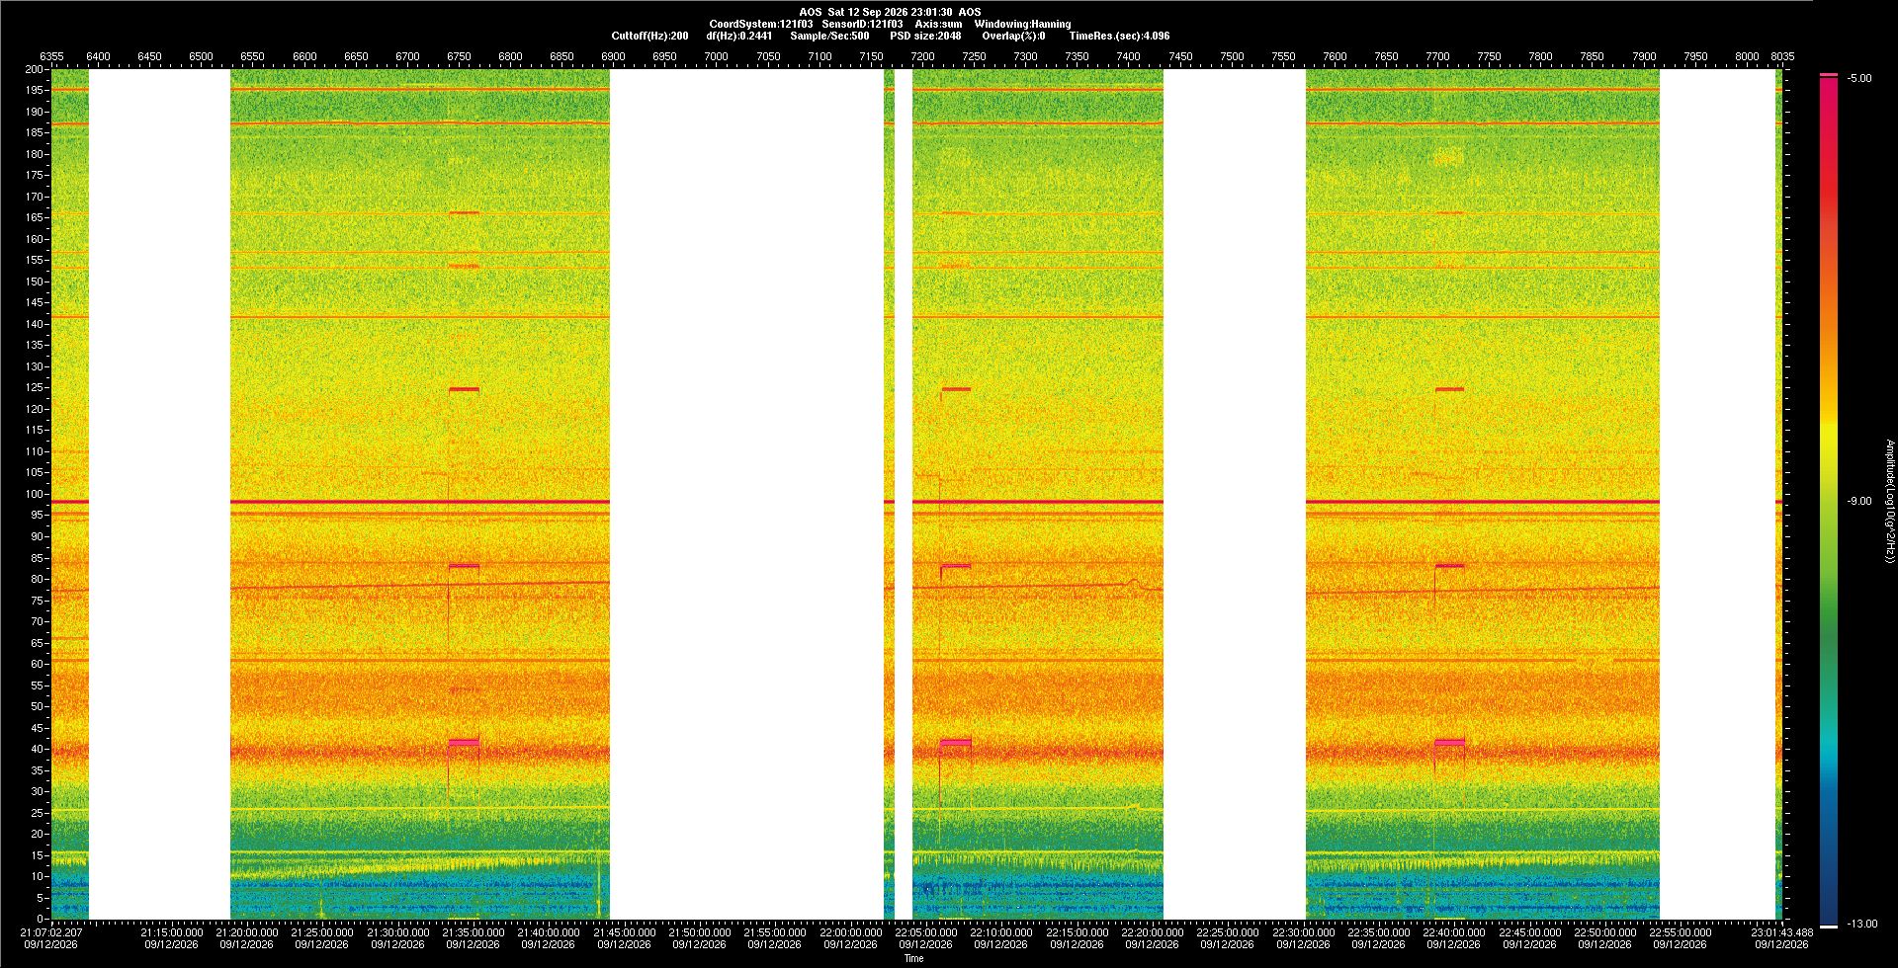This screenshot has height=968, width=1898.
Task: Click the 125 Hz red burst near 21:35
Action: point(464,389)
